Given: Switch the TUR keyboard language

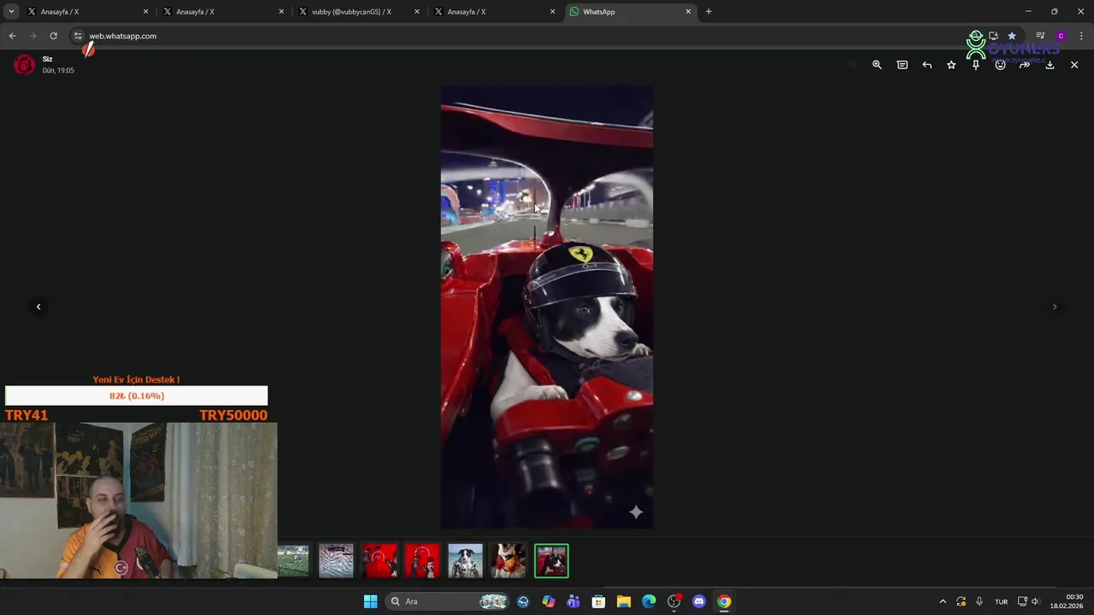Looking at the screenshot, I should point(1001,601).
